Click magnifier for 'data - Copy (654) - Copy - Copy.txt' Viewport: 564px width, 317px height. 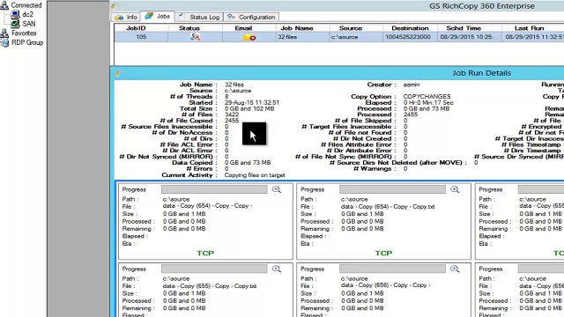[455, 189]
